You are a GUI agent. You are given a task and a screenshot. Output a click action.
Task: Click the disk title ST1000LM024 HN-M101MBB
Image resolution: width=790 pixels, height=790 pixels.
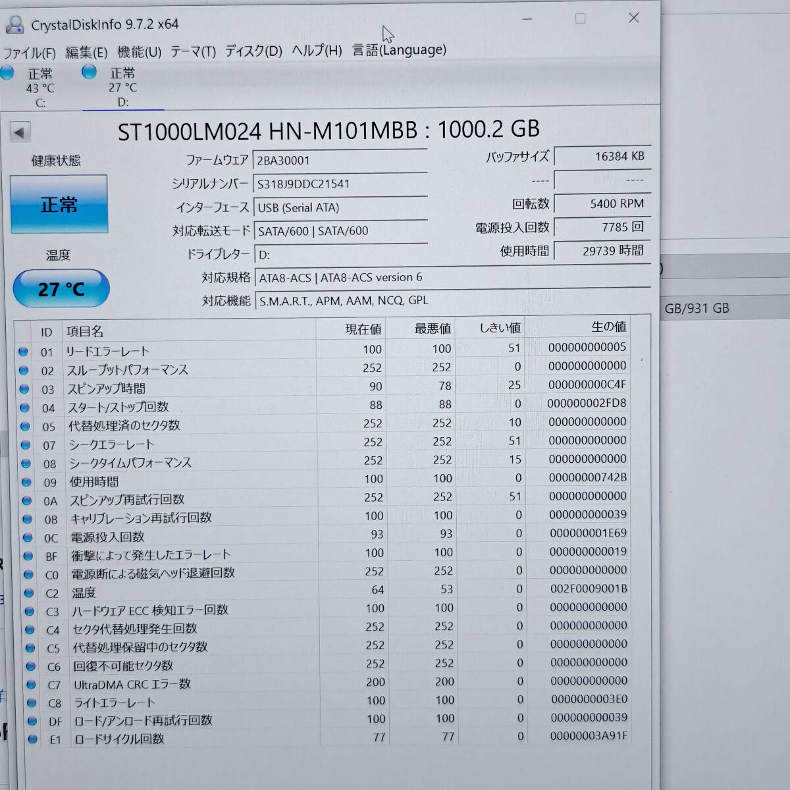tap(267, 131)
